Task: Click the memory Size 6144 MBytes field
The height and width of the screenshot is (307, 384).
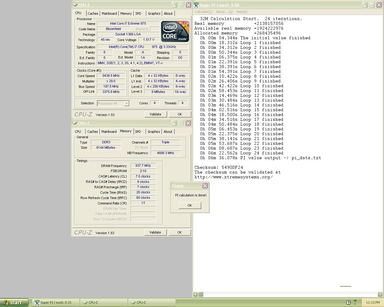Action: point(106,148)
